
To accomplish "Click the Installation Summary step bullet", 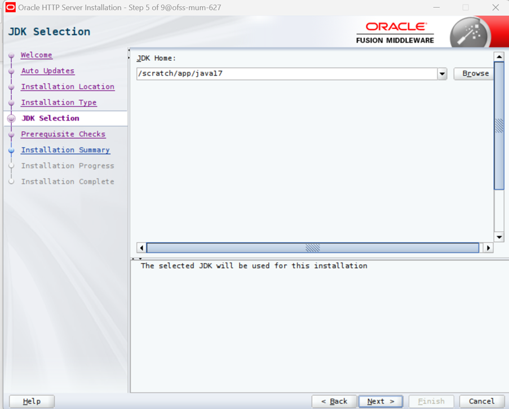I will tap(11, 150).
